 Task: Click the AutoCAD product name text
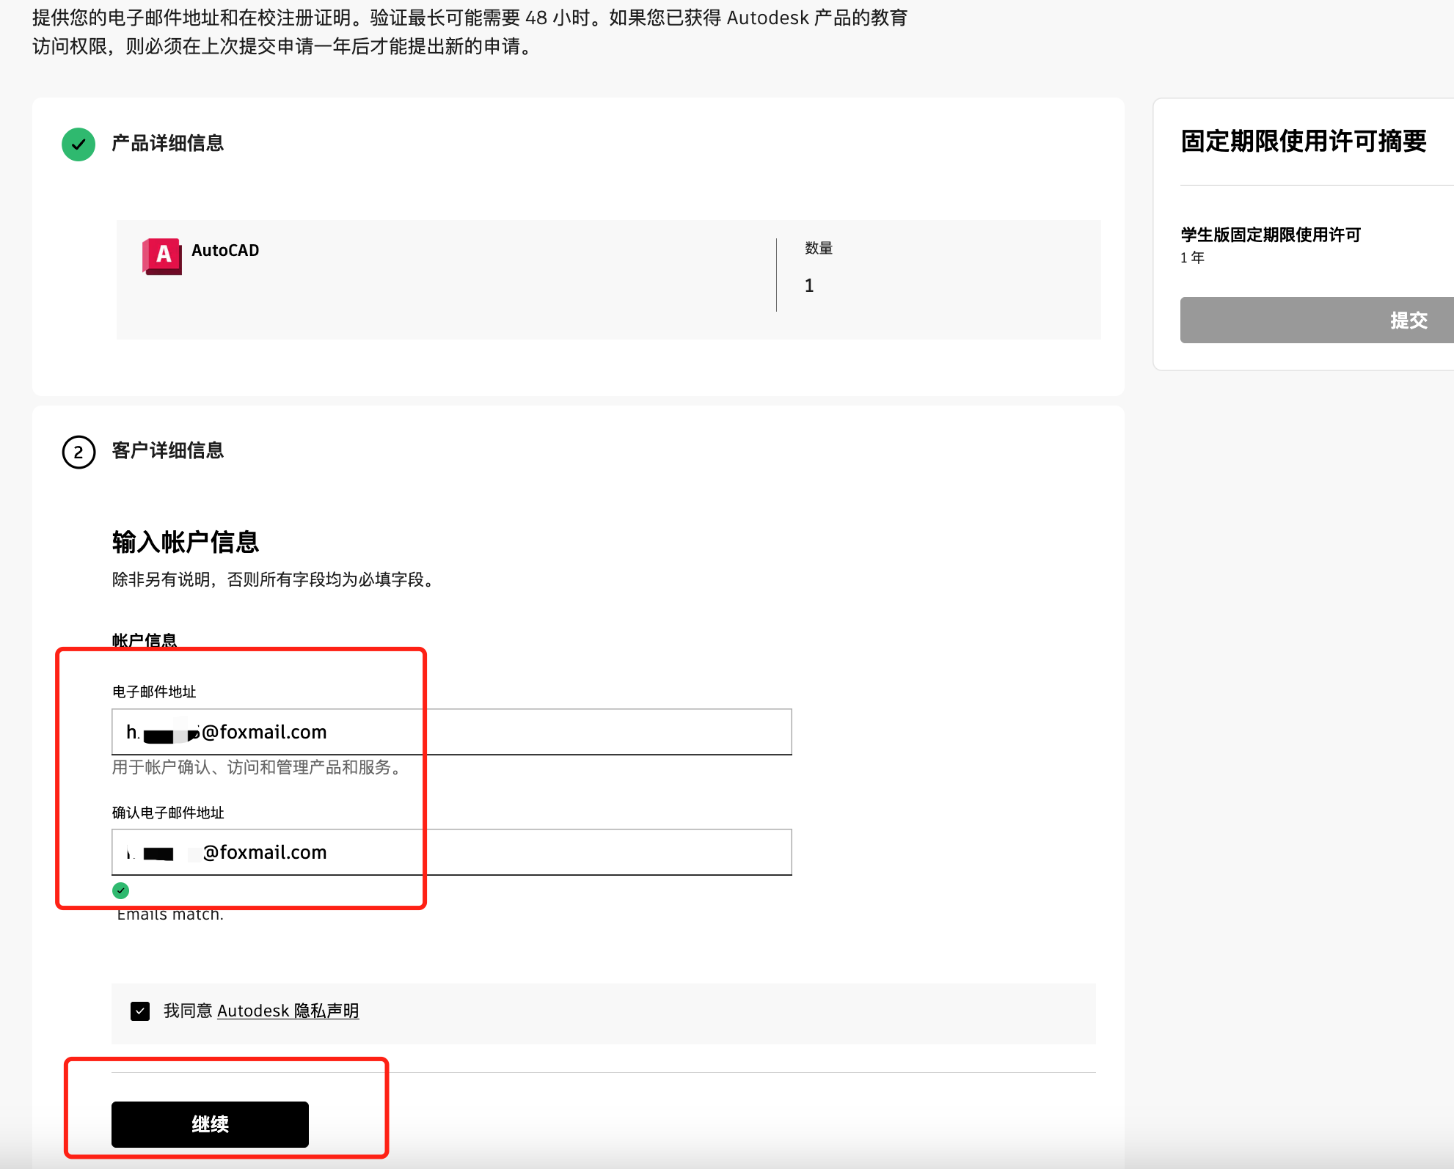pos(225,251)
